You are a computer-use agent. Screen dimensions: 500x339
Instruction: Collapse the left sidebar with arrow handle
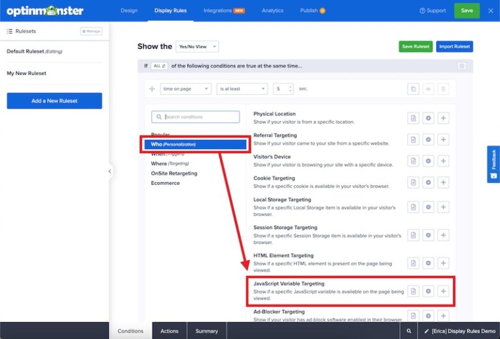(109, 172)
